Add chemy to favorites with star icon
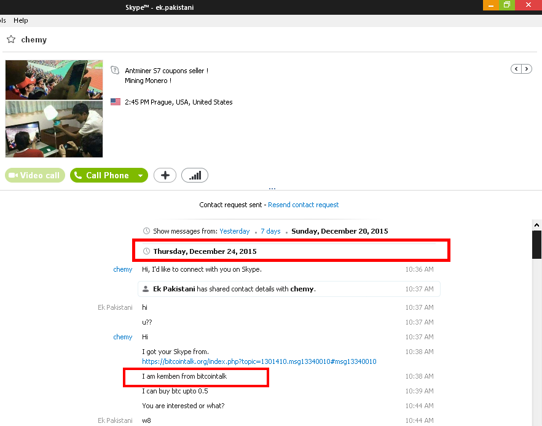Viewport: 542px width, 426px height. point(11,39)
